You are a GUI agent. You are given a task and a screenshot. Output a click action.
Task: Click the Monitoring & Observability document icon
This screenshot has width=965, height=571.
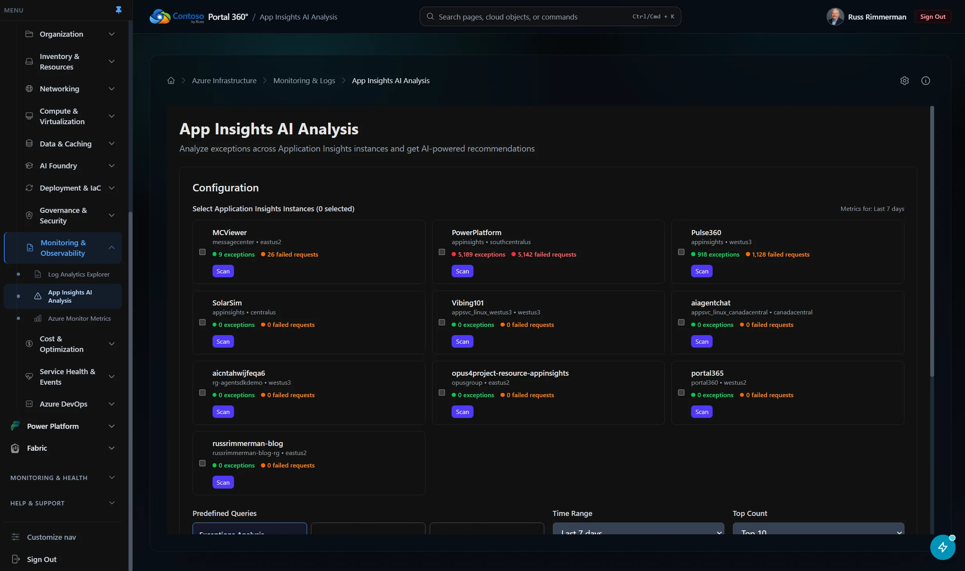coord(30,248)
